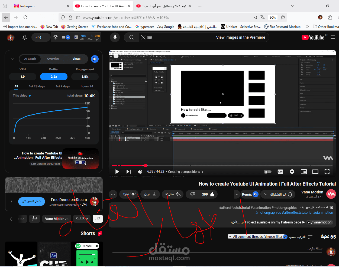339x267 pixels.
Task: Open the vanemotion Patreon link
Action: pos(320,222)
